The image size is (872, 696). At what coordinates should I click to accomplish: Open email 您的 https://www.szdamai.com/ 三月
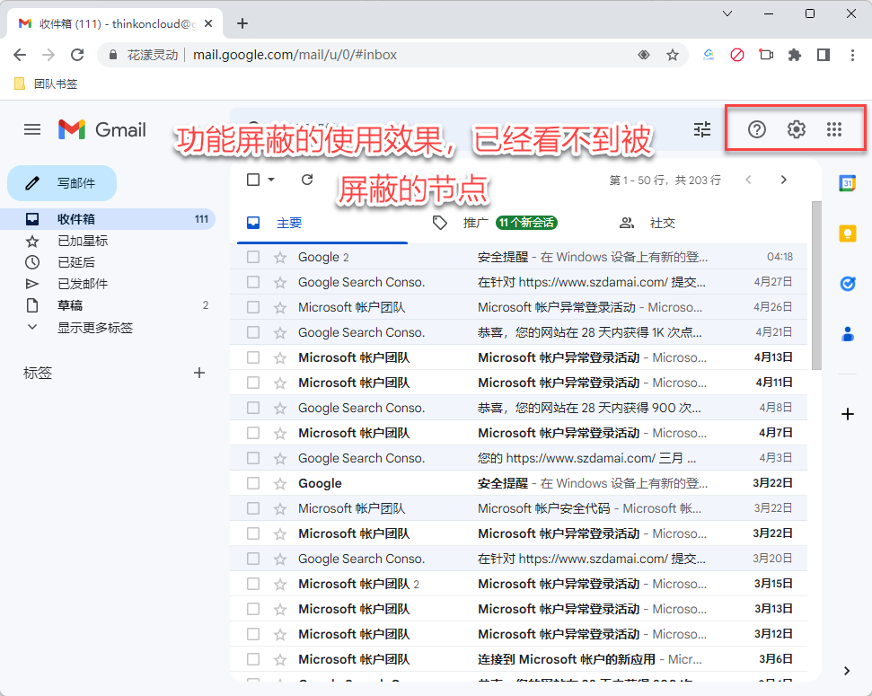pos(518,458)
